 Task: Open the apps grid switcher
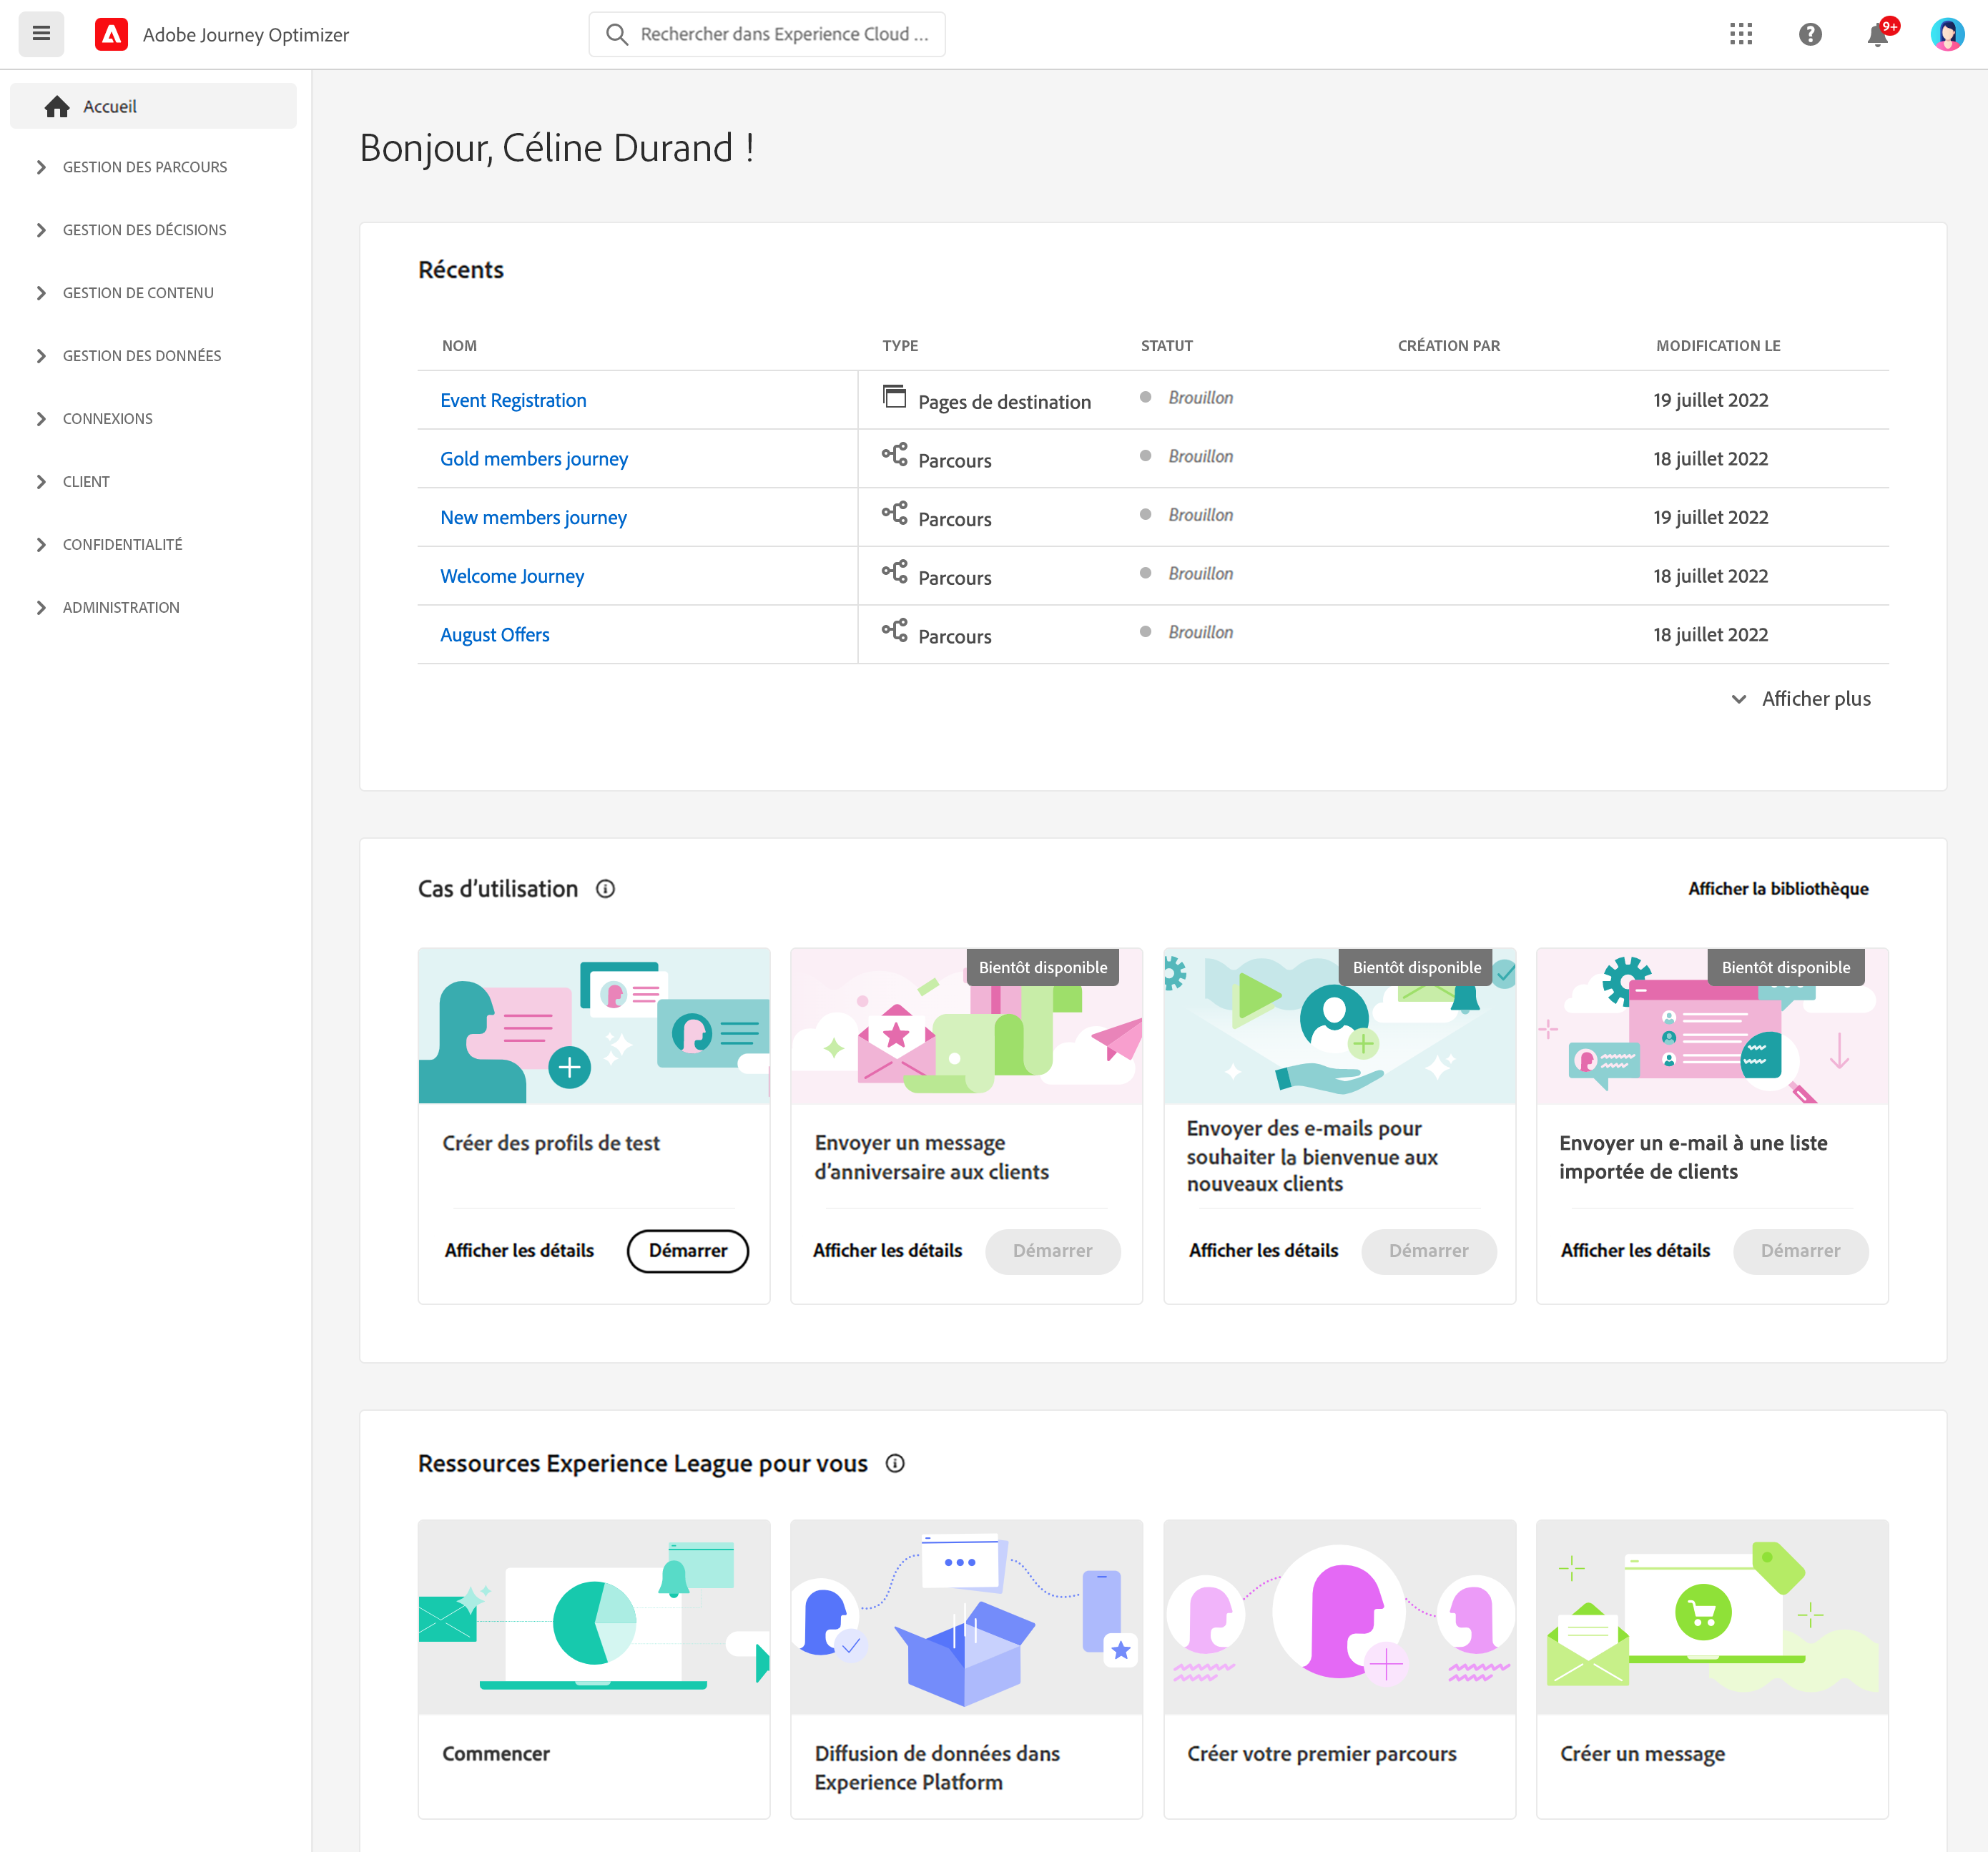(x=1740, y=34)
